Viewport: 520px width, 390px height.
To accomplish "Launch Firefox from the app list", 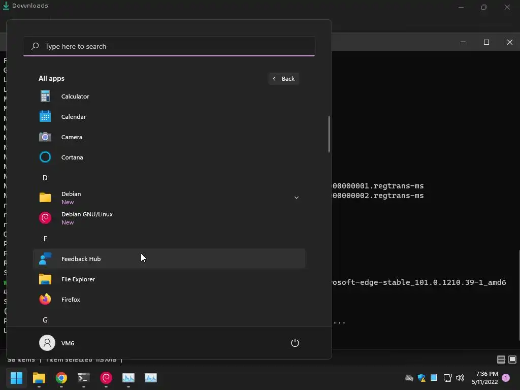I will tap(45, 299).
